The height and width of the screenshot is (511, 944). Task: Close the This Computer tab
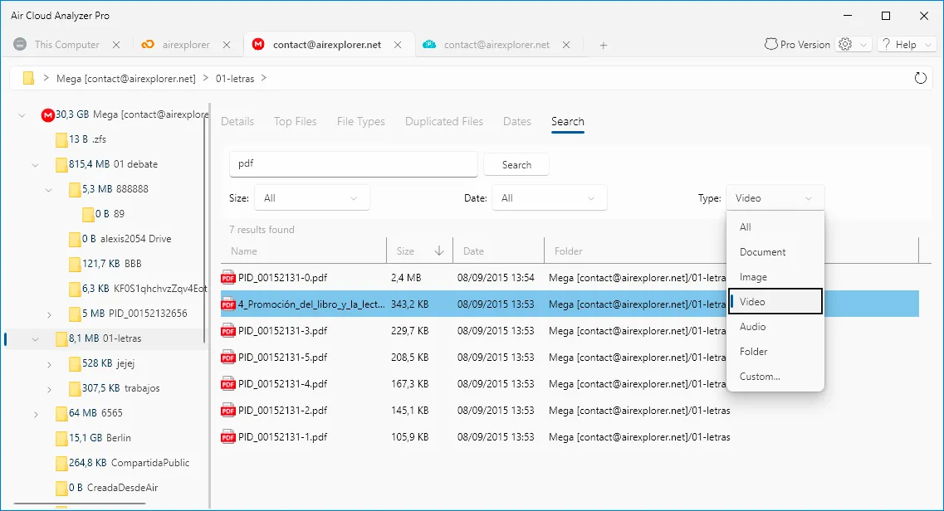(116, 45)
